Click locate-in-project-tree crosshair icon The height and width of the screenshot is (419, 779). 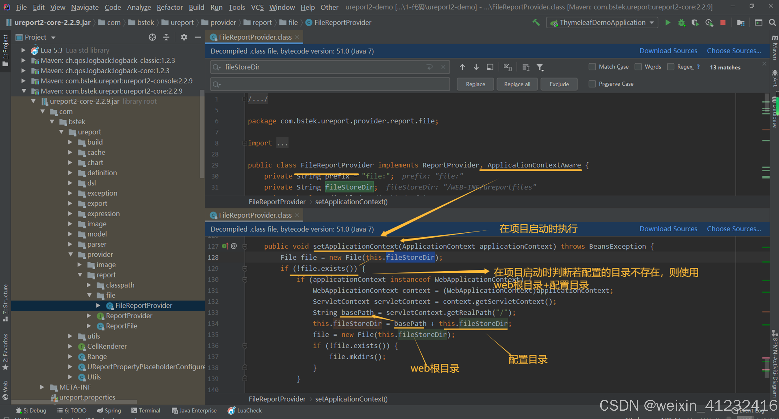152,37
